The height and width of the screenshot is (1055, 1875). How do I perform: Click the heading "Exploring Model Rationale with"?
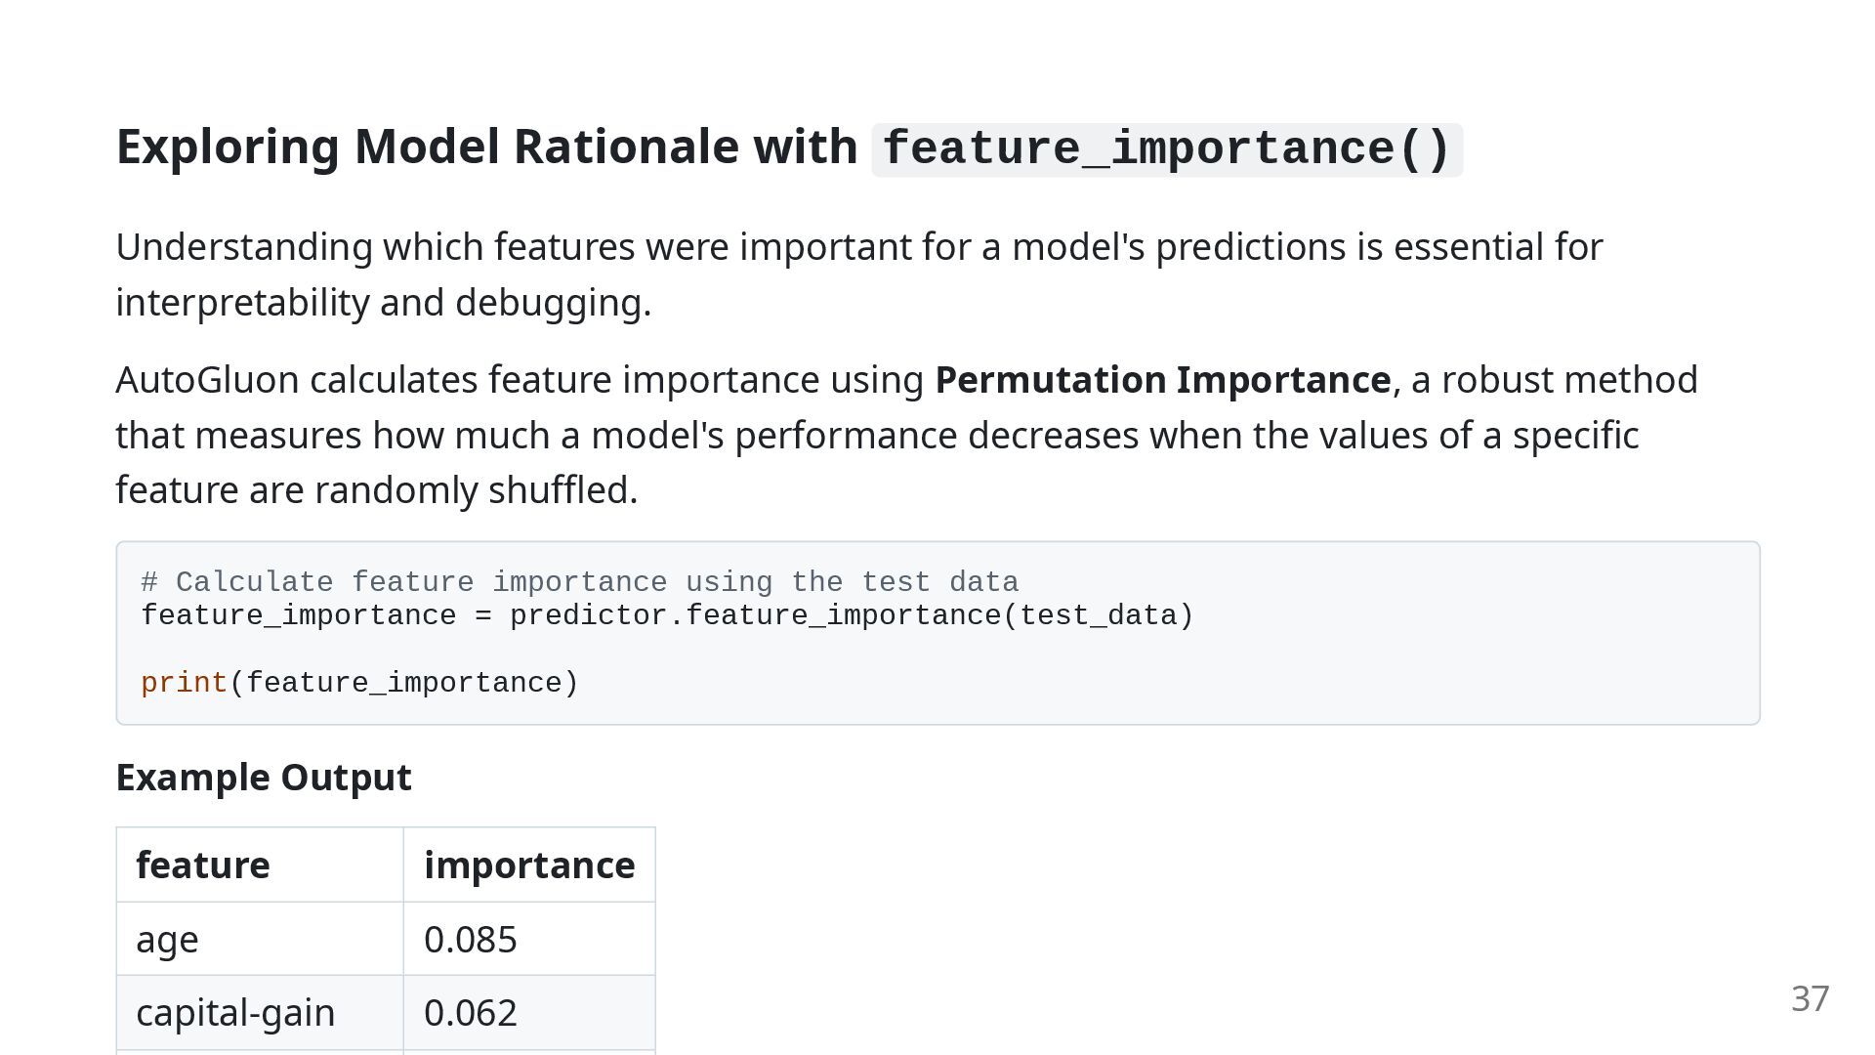(x=486, y=148)
